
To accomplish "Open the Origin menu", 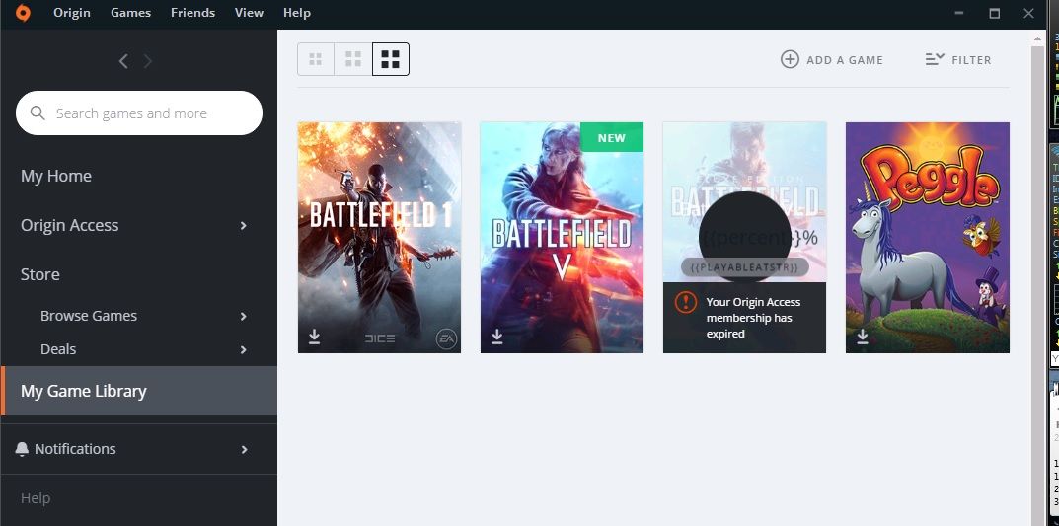I will tap(72, 13).
